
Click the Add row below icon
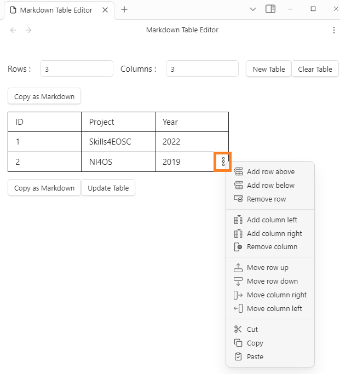[238, 186]
